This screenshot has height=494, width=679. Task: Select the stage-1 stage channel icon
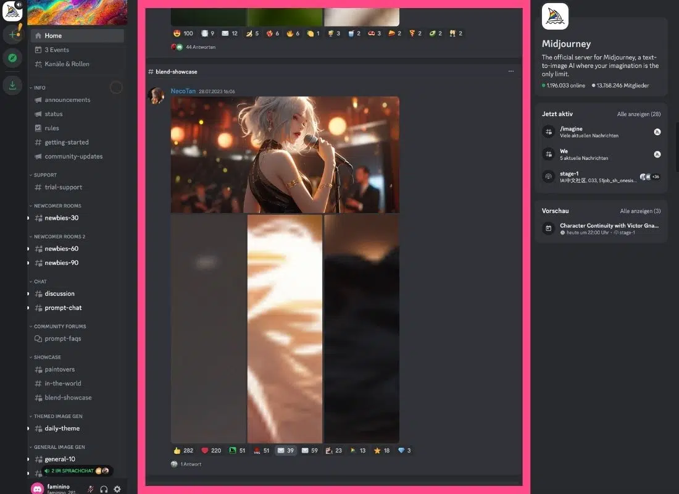pos(548,177)
